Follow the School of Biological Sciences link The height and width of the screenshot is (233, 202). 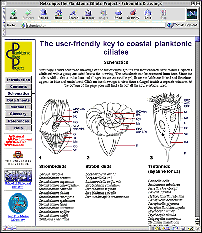coord(18,185)
